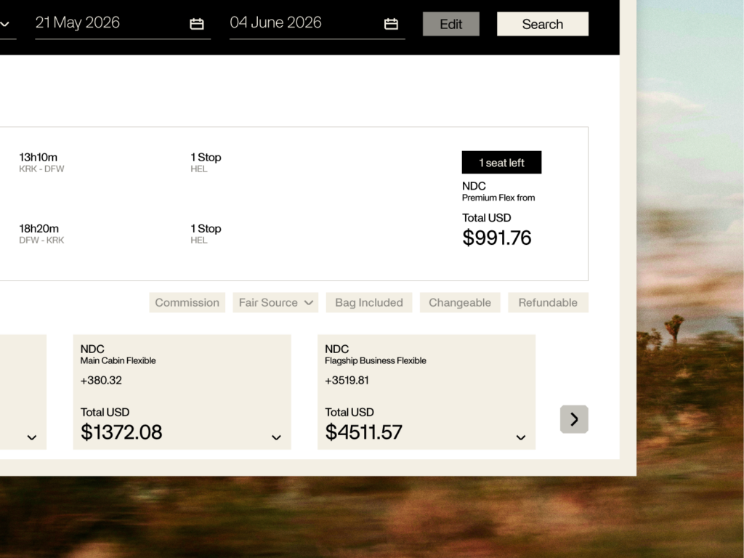Toggle the Bag Included filter
744x558 pixels.
pyautogui.click(x=368, y=302)
